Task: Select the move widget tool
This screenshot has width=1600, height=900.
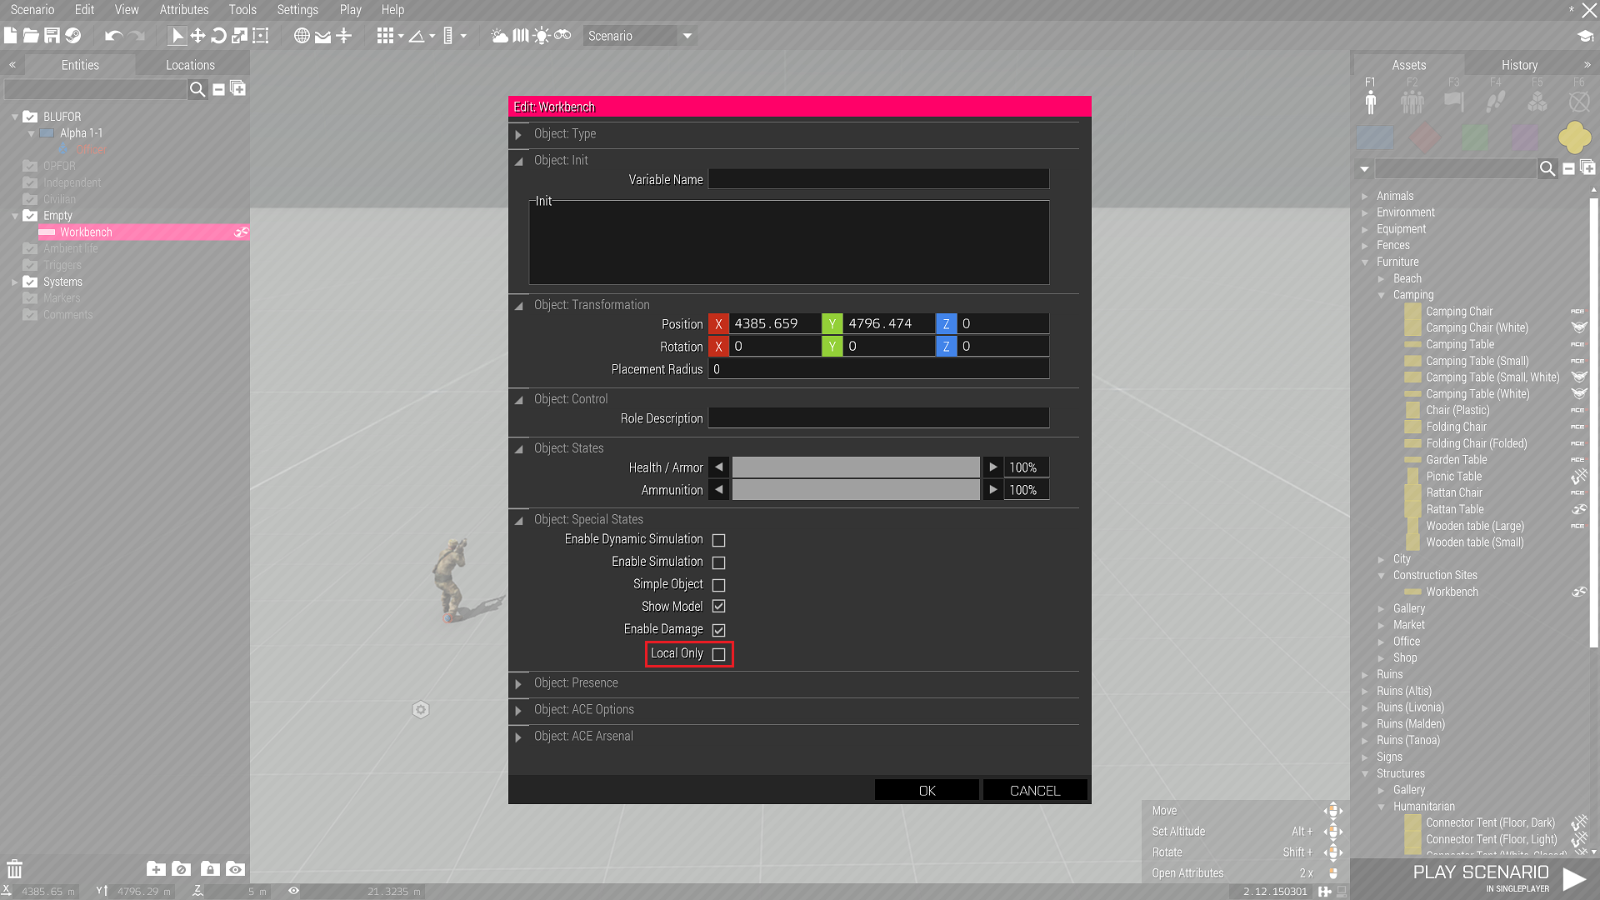Action: [x=197, y=36]
